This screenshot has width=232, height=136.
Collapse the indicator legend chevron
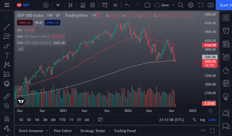pos(21,49)
